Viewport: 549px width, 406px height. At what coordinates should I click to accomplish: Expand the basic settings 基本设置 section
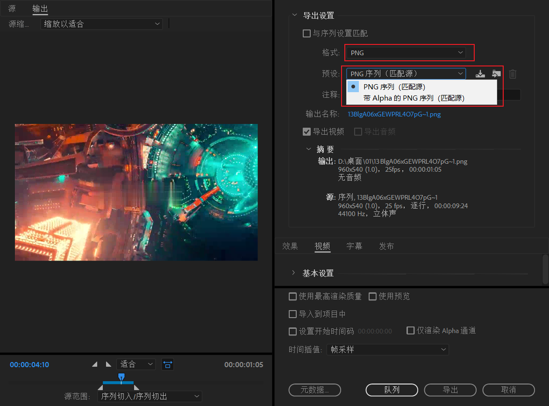[293, 273]
